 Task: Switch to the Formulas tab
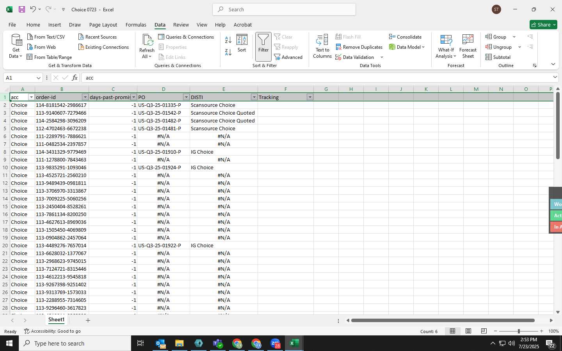[x=136, y=25]
